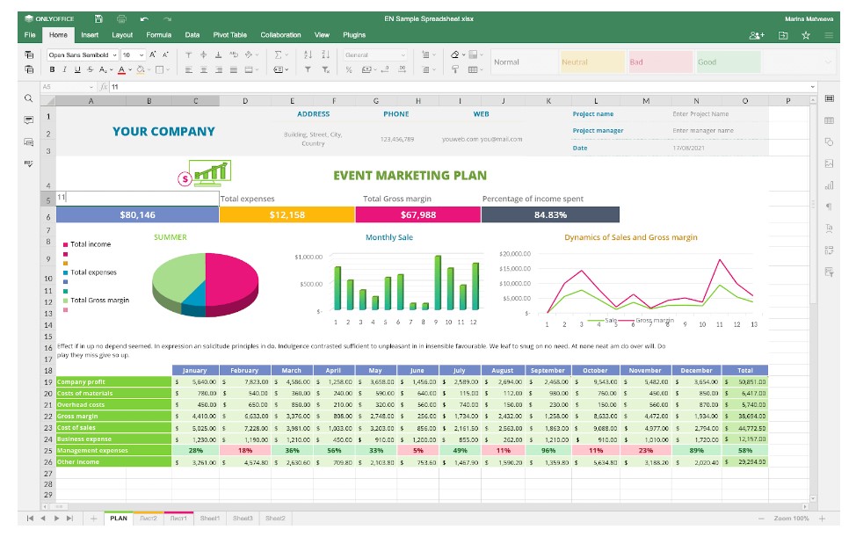Open the Image settings panel on the right sidebar

click(830, 163)
